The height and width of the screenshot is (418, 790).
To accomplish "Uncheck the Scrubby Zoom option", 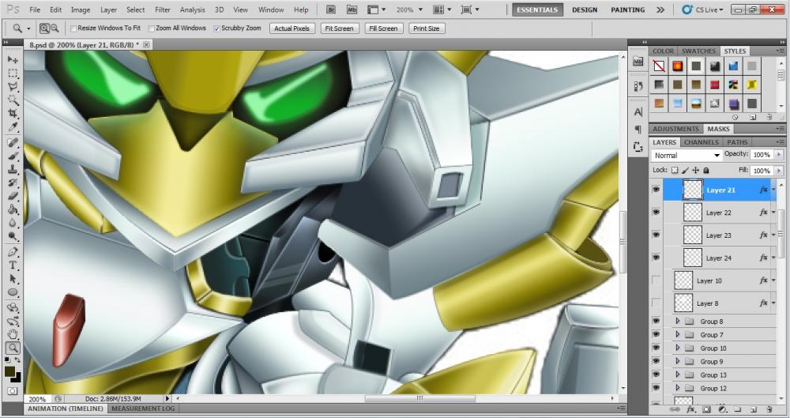I will tap(217, 28).
